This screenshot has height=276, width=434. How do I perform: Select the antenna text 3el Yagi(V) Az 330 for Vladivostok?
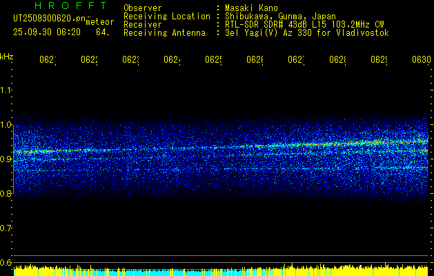[307, 33]
